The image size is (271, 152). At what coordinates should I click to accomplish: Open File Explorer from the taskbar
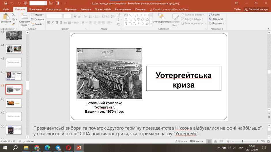(26, 148)
